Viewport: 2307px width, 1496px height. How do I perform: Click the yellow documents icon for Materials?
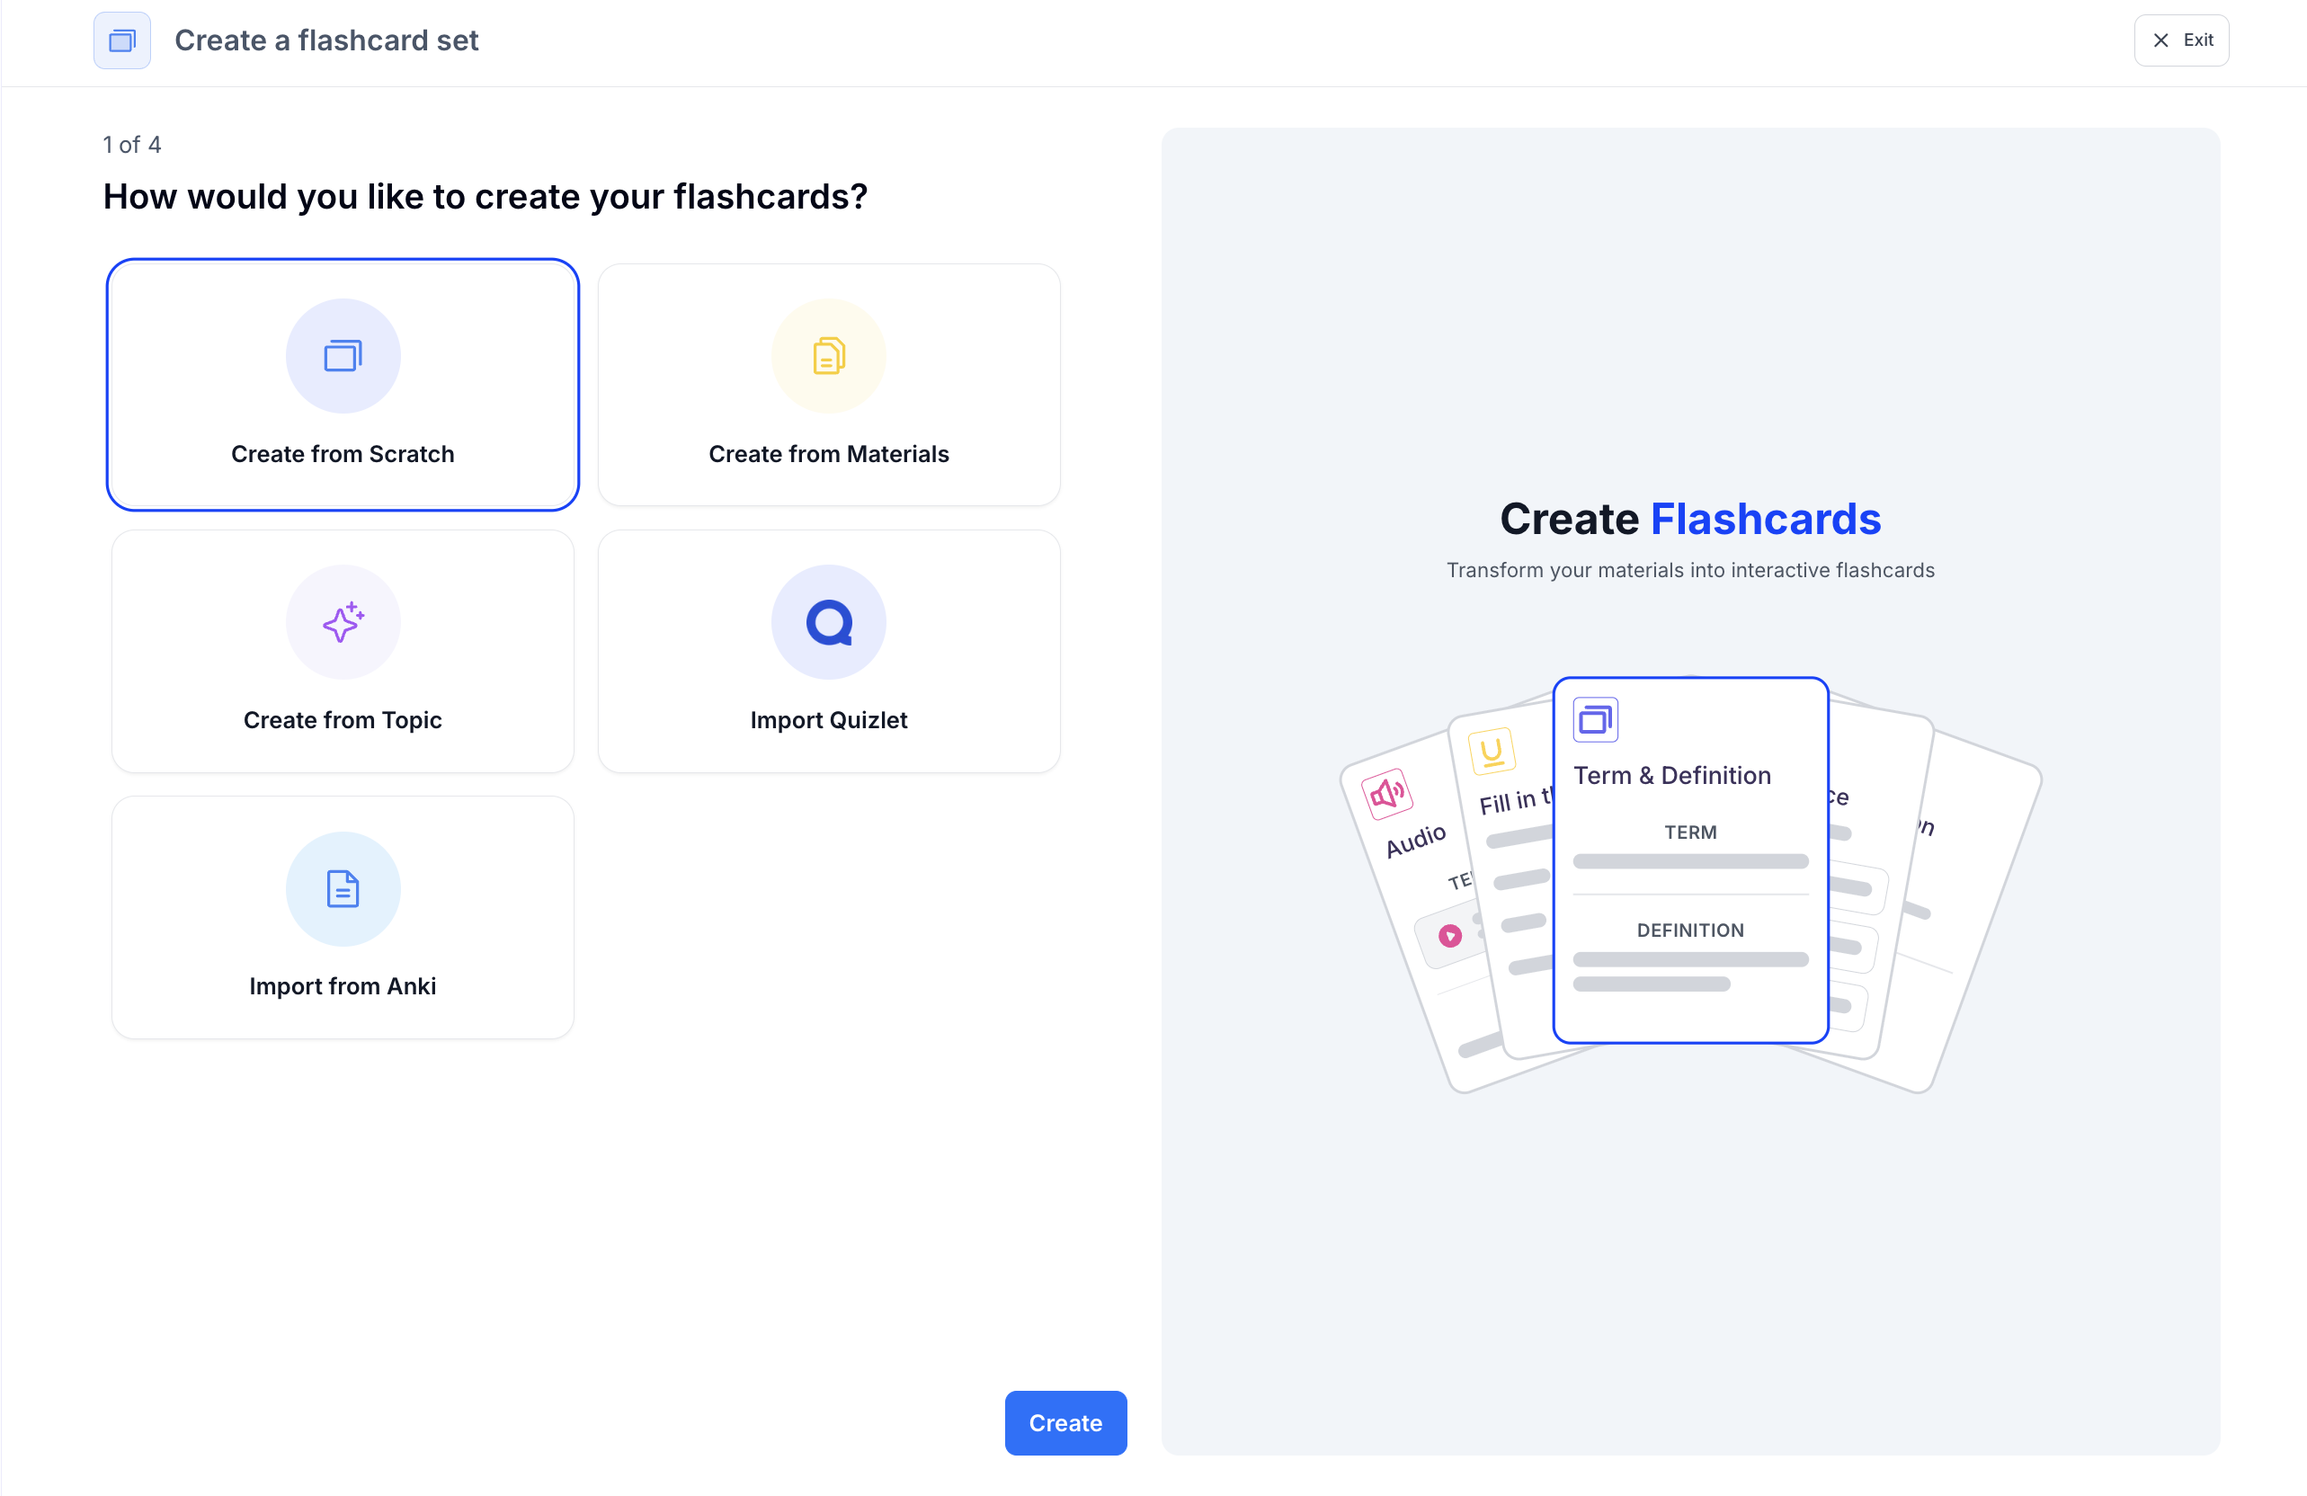click(828, 356)
